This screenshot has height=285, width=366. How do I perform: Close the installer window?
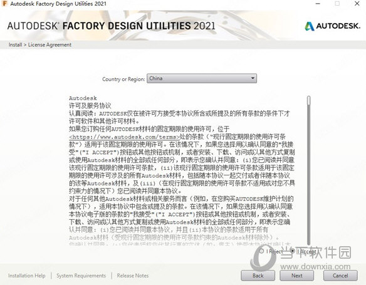[357, 4]
